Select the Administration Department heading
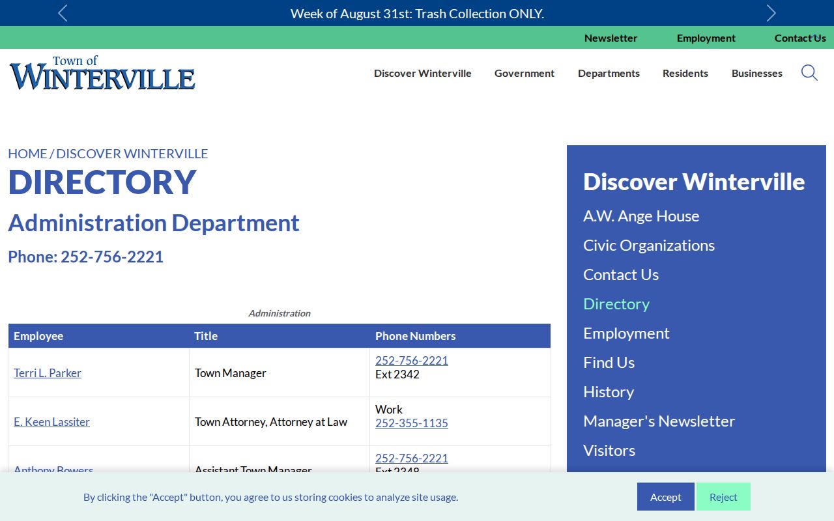834x521 pixels. (x=154, y=223)
